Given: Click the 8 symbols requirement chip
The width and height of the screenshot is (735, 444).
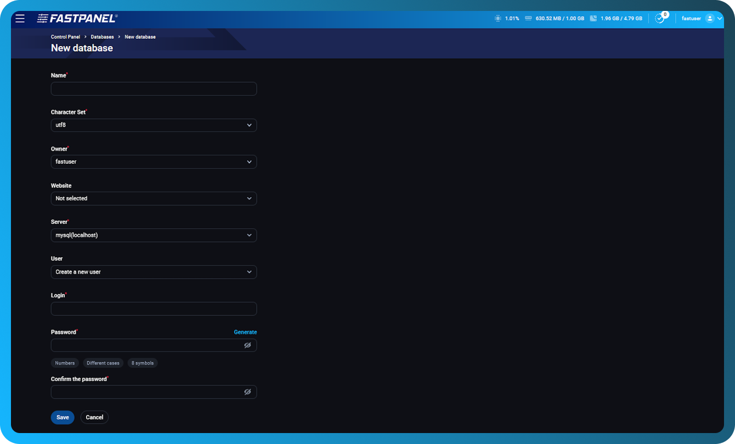Looking at the screenshot, I should tap(143, 362).
